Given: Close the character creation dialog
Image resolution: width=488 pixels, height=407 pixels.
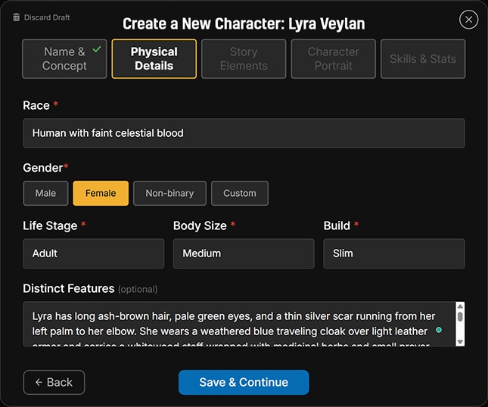Looking at the screenshot, I should pos(468,20).
